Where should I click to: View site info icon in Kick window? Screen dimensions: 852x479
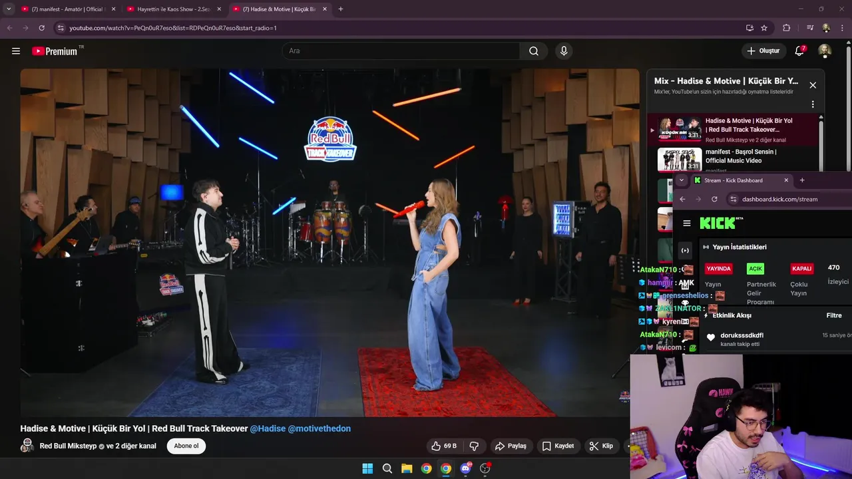click(734, 199)
